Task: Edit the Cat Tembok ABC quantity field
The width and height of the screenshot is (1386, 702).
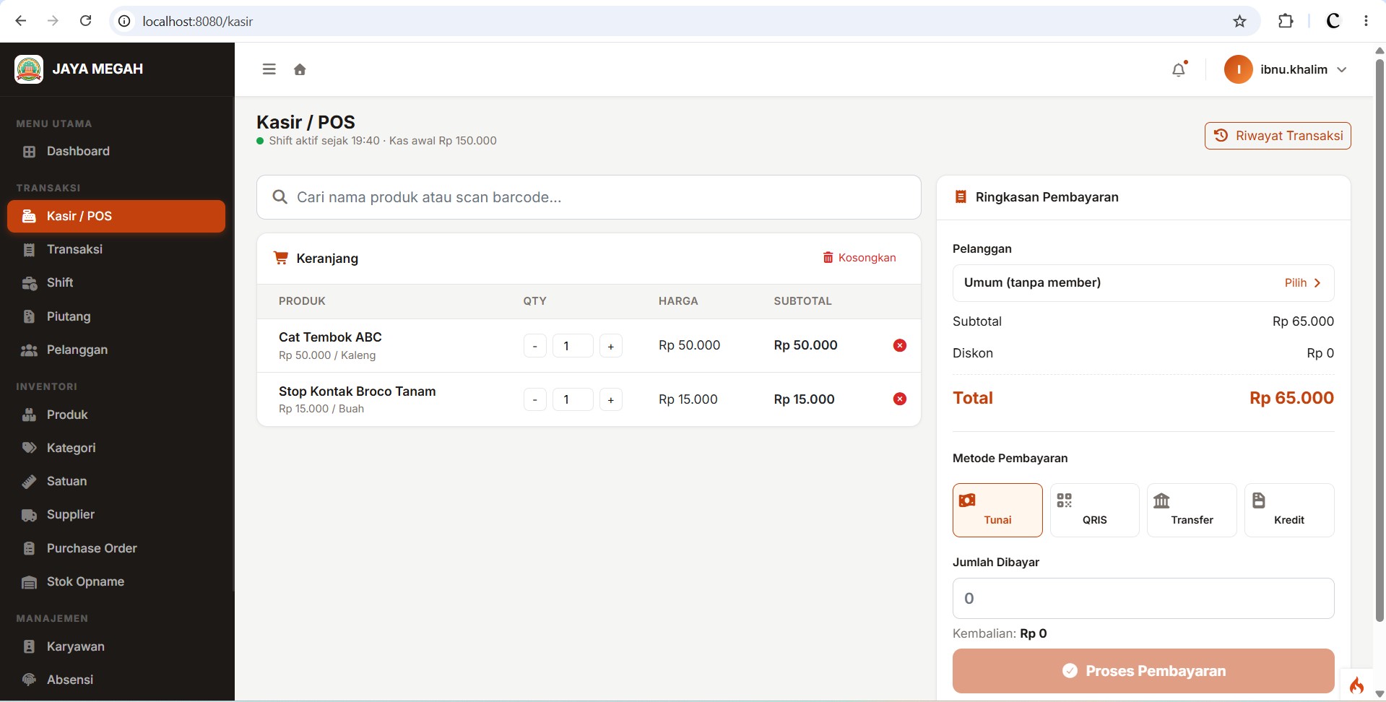Action: 573,346
